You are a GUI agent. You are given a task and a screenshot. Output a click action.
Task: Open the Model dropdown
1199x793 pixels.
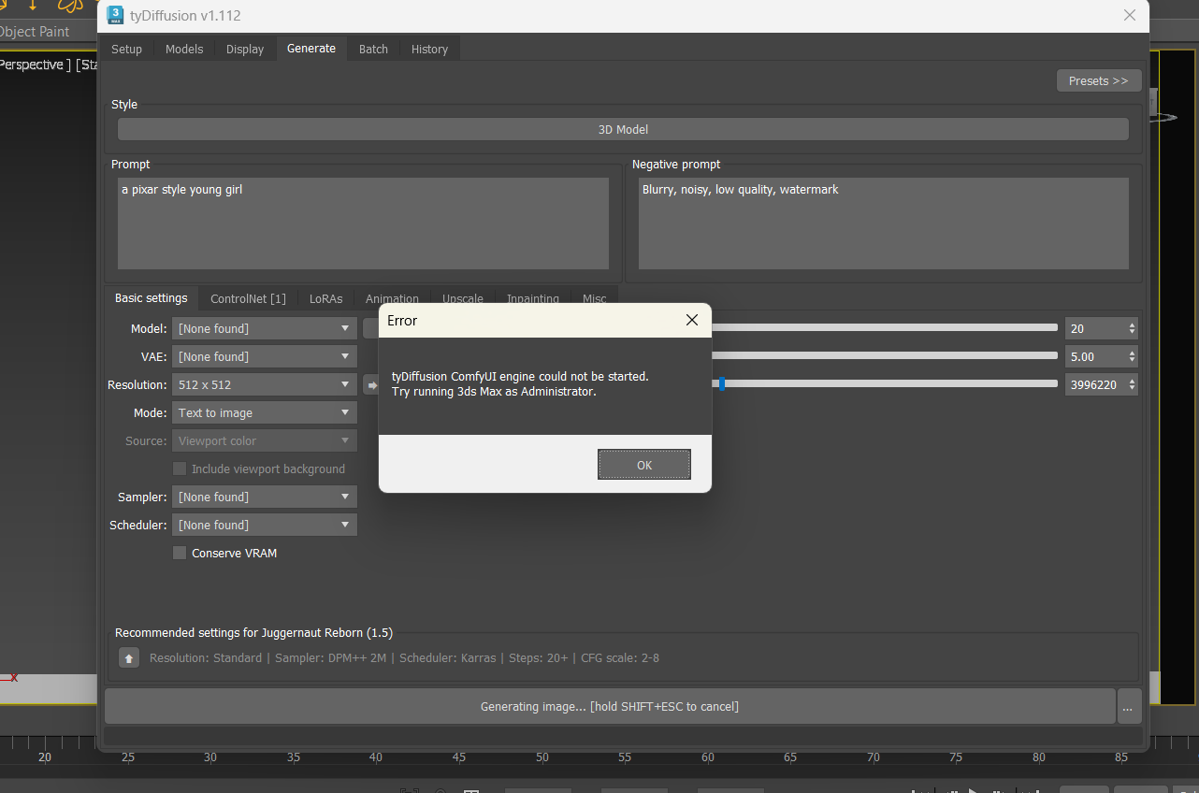click(264, 328)
